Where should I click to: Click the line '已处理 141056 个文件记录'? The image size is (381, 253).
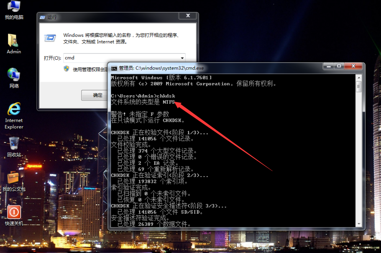[156, 139]
